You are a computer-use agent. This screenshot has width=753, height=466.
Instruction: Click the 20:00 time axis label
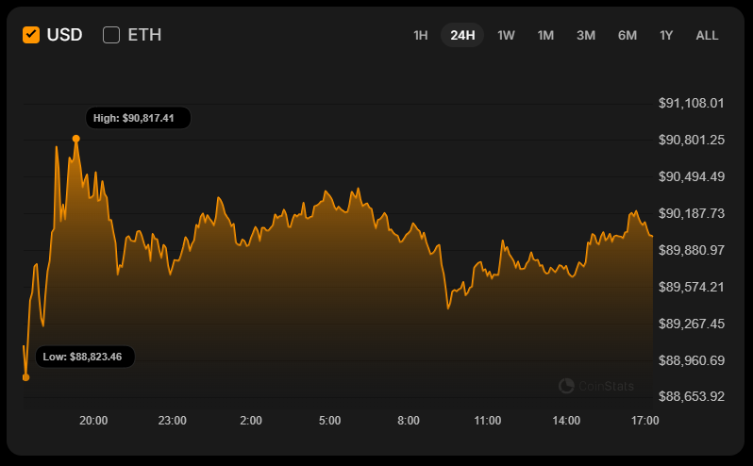[x=93, y=421]
